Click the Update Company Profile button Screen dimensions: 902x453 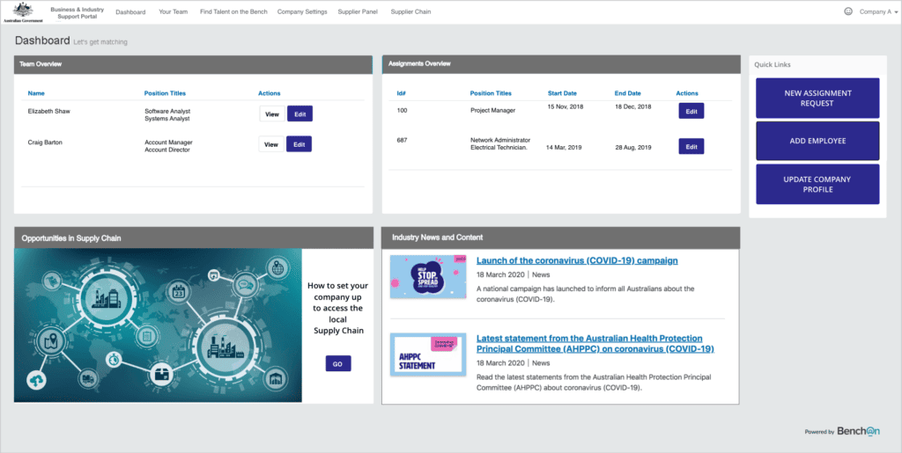[817, 184]
